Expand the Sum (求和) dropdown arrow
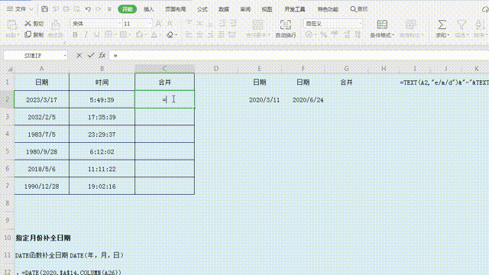489x275 pixels. (x=448, y=35)
